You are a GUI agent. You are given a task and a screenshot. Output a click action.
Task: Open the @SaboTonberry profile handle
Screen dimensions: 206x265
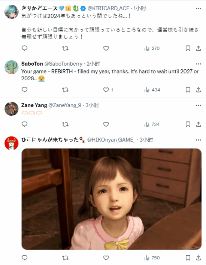click(63, 64)
